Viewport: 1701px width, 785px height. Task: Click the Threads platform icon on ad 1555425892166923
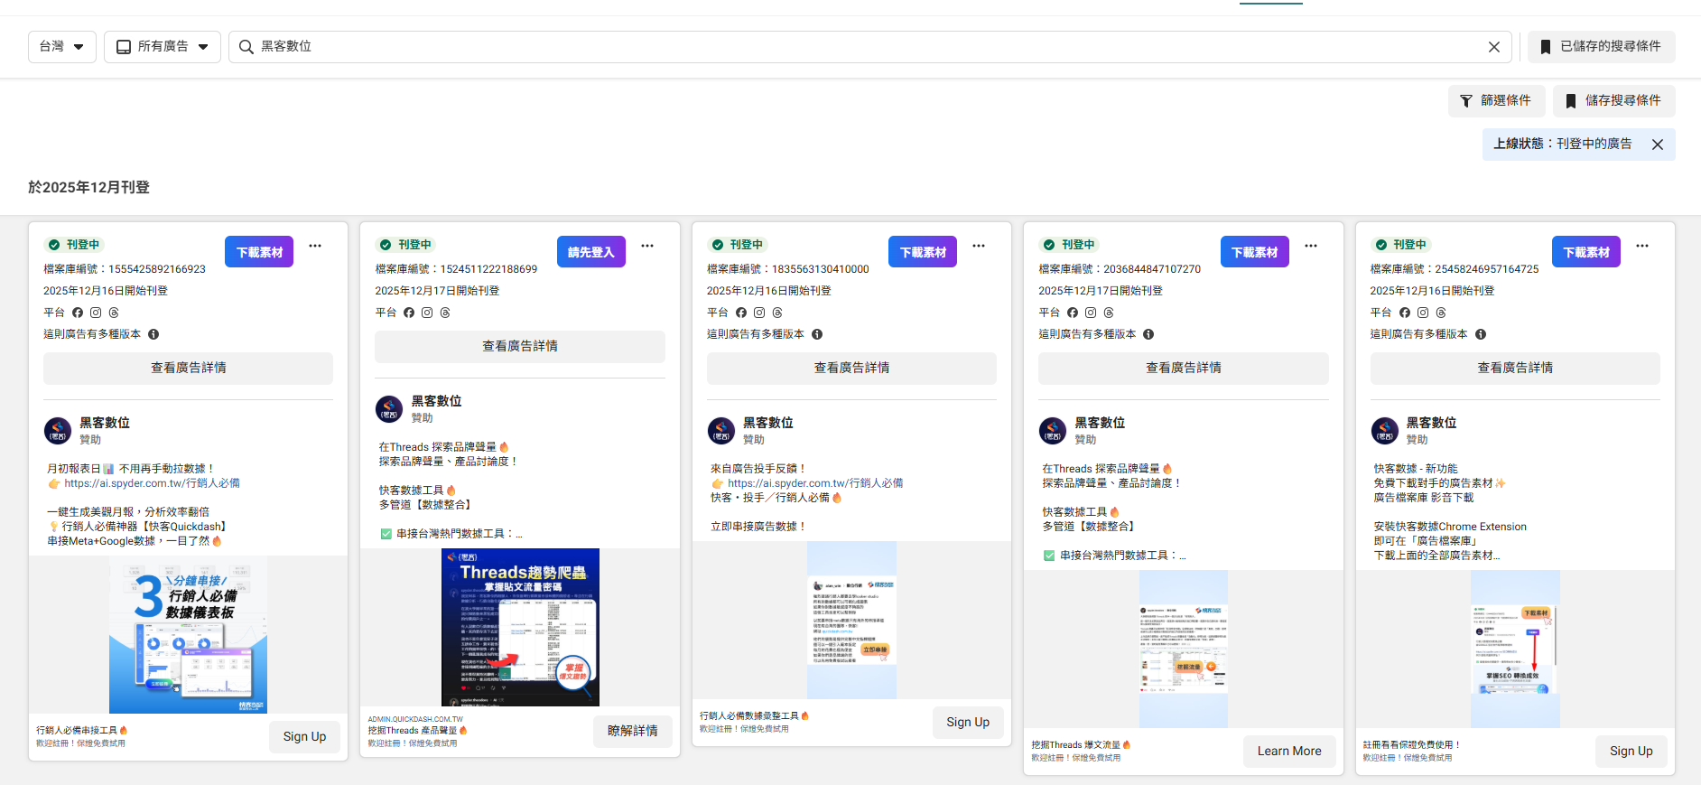114,313
